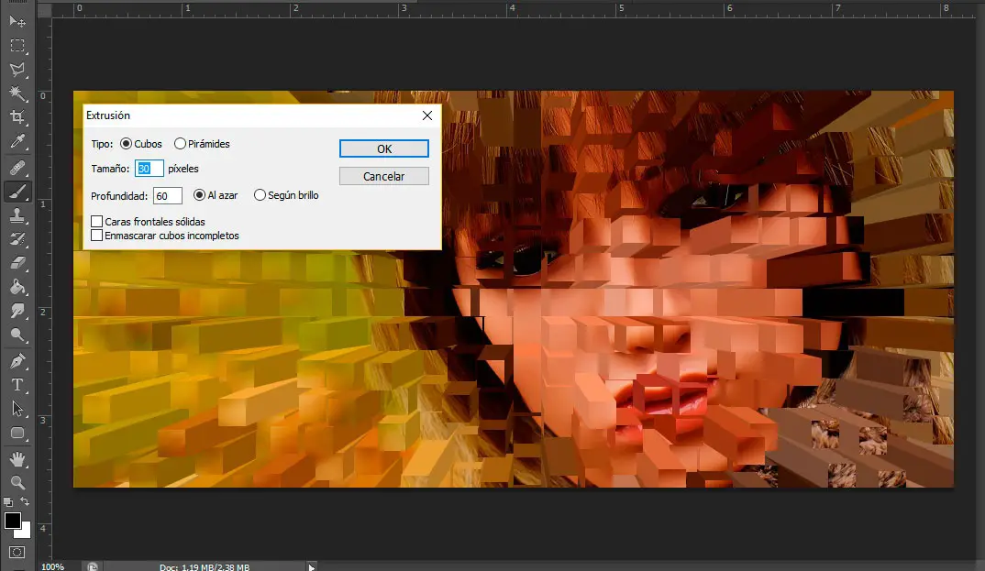Click the 100% zoom level field
Image resolution: width=985 pixels, height=571 pixels.
coord(53,566)
